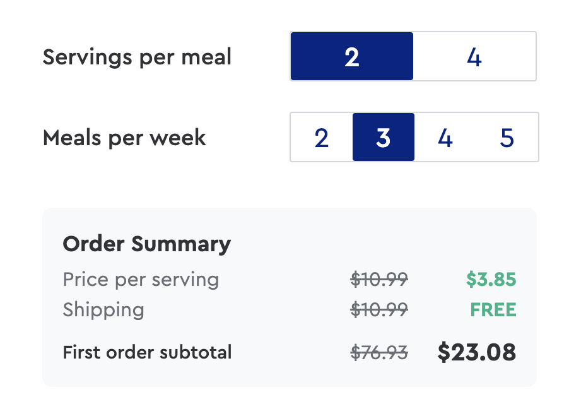Click the Order Summary heading
Image resolution: width=569 pixels, height=404 pixels.
(x=146, y=244)
